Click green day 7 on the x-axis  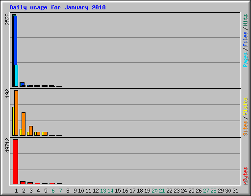click(60, 191)
